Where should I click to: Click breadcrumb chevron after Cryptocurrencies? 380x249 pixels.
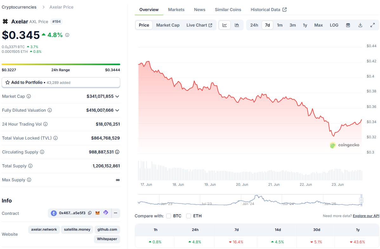(43, 7)
